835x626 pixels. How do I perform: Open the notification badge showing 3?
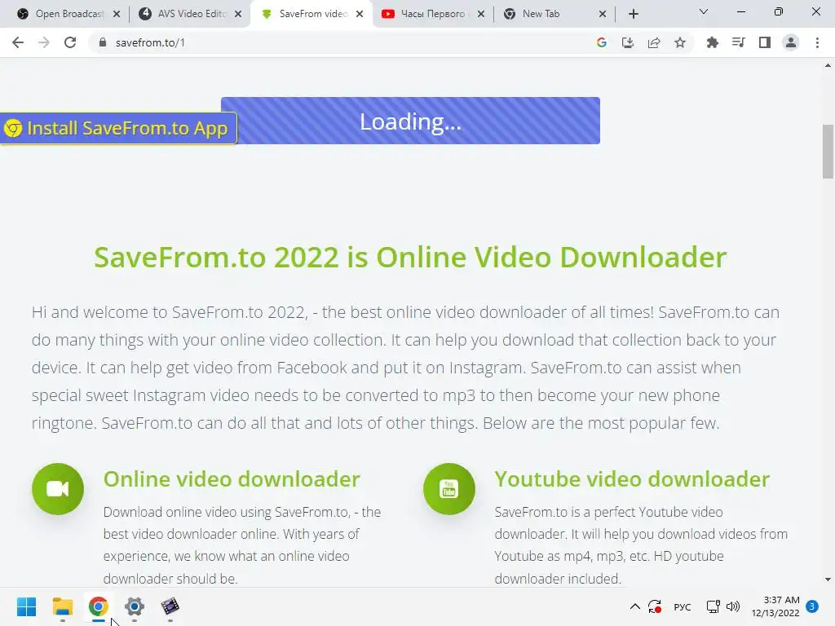click(812, 606)
